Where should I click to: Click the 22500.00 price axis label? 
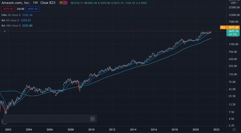[x=233, y=7]
